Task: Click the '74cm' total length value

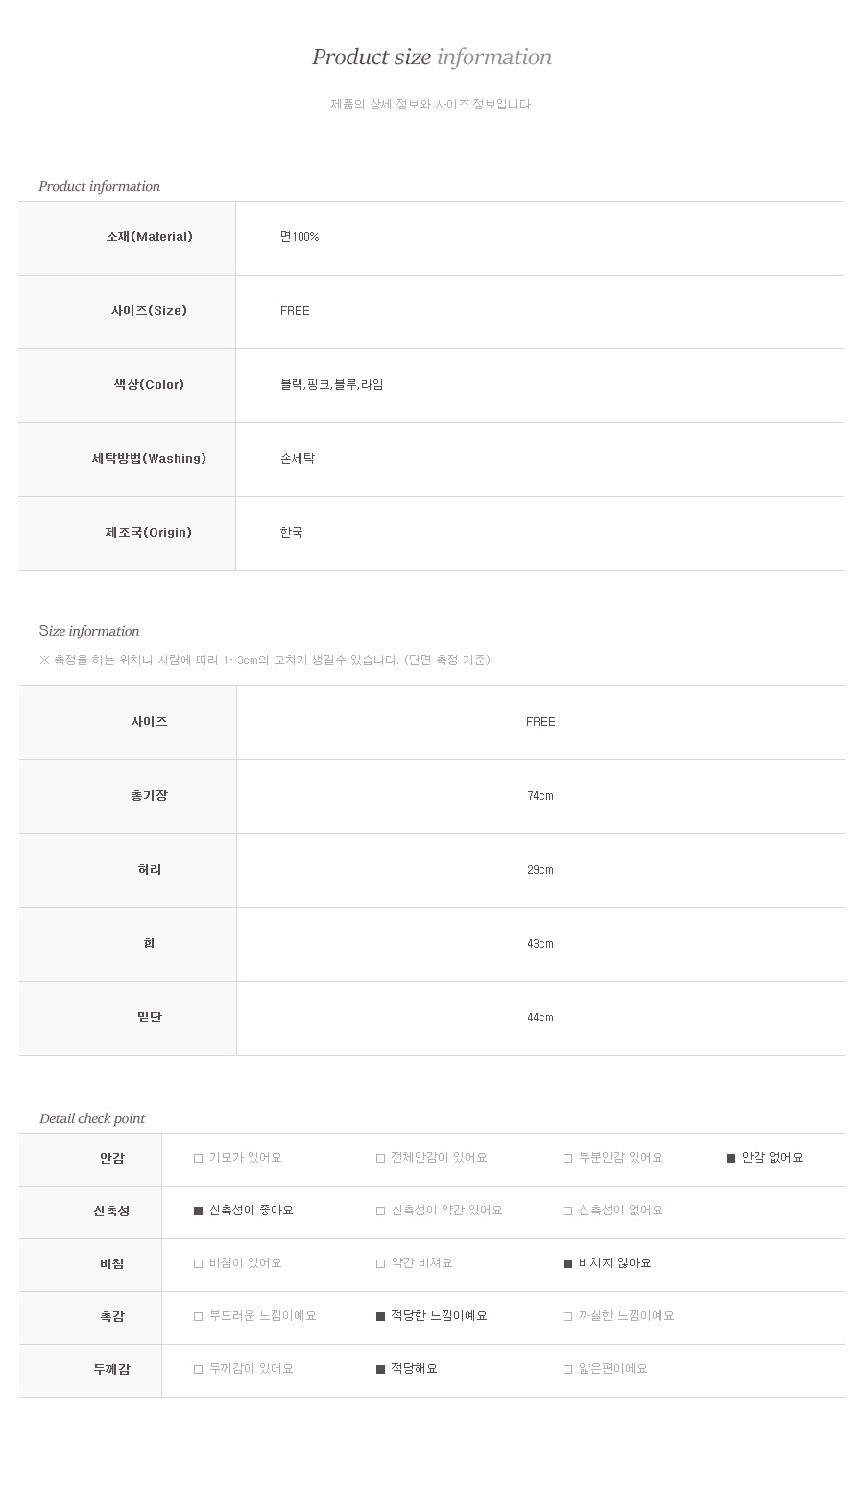Action: [x=540, y=796]
